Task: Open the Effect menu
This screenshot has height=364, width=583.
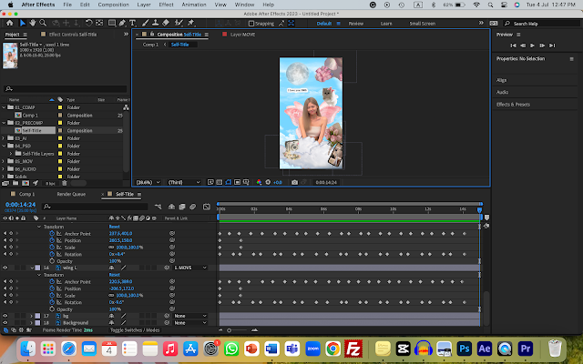Action: (166, 5)
